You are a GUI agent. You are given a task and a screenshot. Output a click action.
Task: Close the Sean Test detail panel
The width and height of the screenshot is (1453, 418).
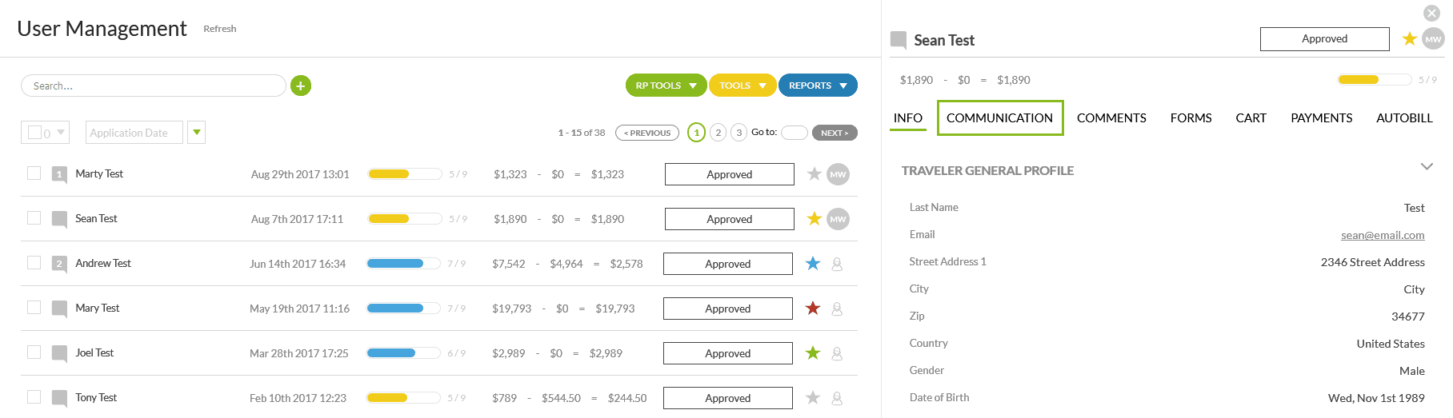click(1432, 13)
